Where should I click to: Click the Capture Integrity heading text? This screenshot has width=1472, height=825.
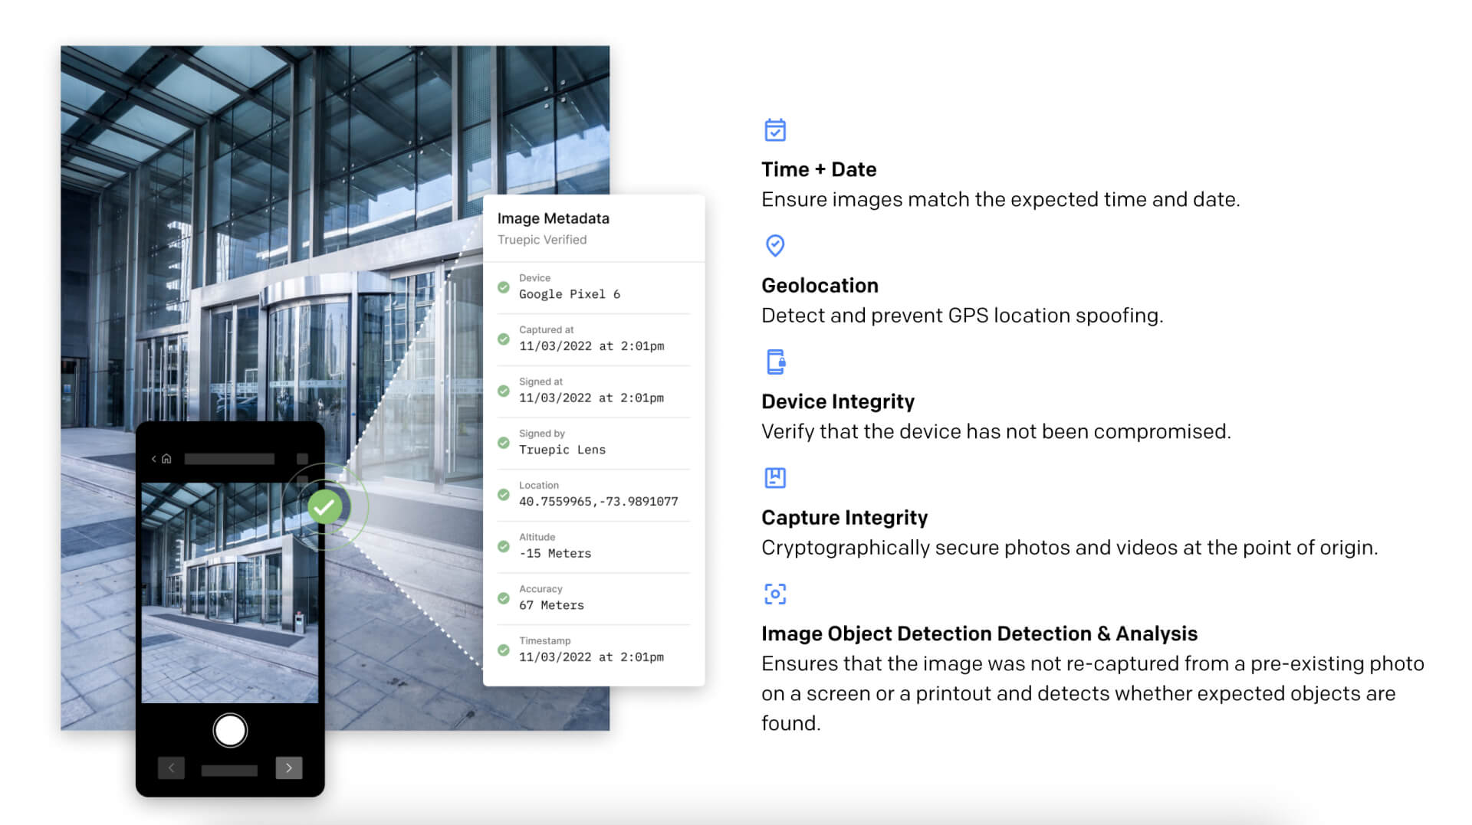(x=844, y=518)
